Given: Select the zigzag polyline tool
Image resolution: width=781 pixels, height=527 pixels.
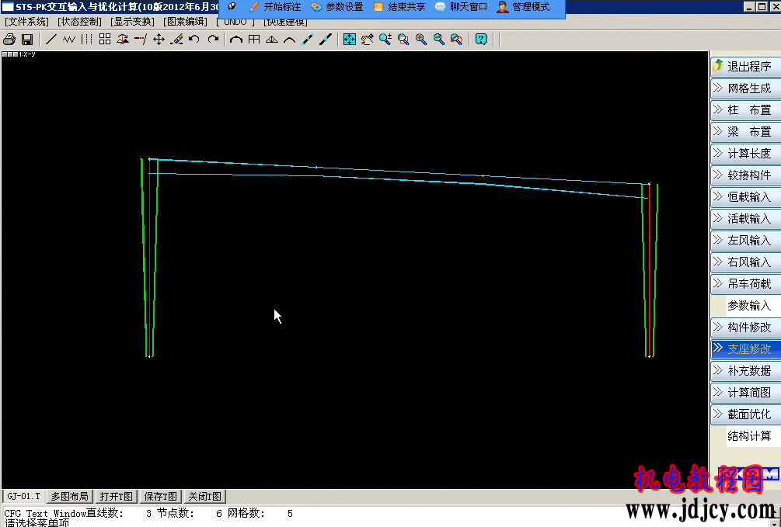Looking at the screenshot, I should tap(68, 40).
